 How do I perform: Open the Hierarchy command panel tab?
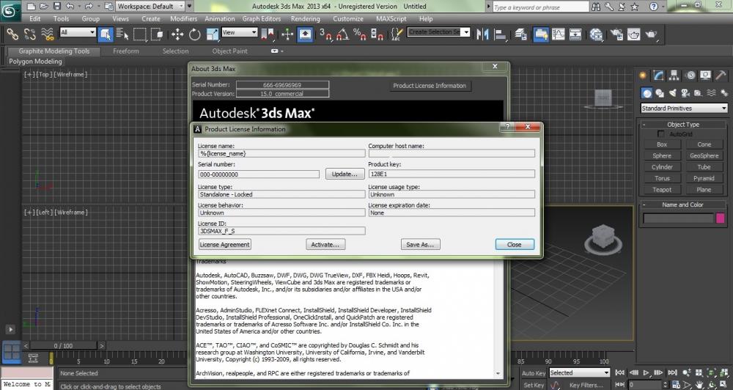point(674,76)
